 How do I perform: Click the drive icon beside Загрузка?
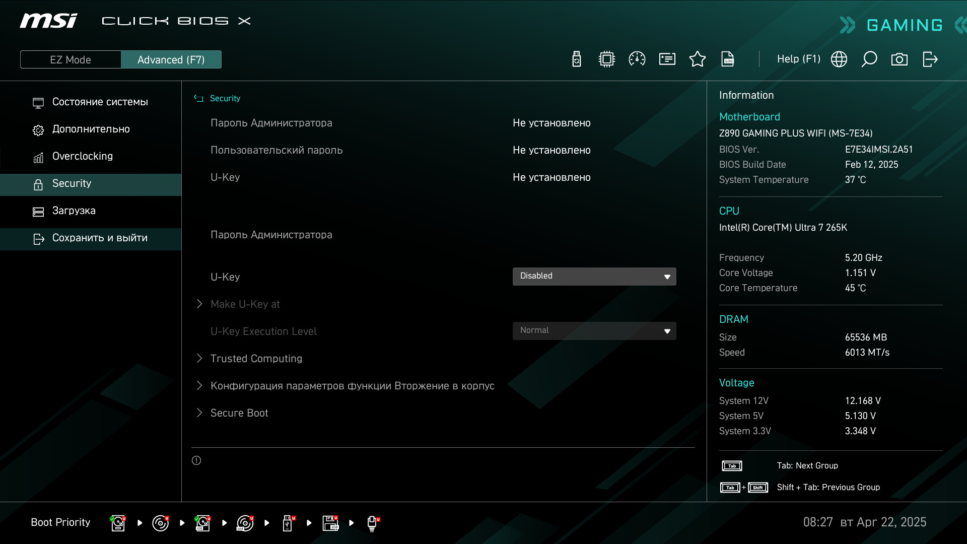pyautogui.click(x=38, y=212)
